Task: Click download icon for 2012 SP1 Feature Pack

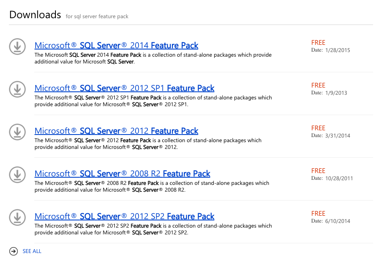Action: click(17, 89)
